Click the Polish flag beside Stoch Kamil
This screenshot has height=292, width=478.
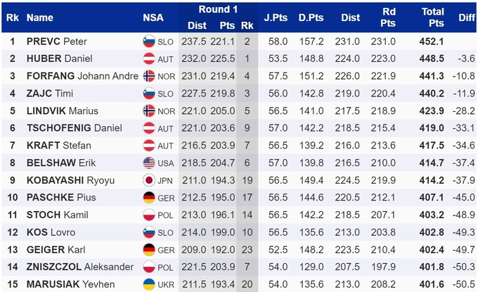click(x=148, y=215)
